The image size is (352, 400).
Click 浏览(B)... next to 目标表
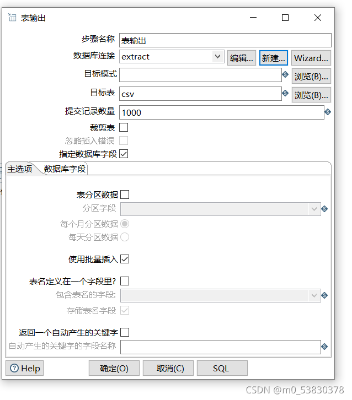311,95
